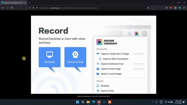Open the volume control in tray
Image resolution: width=187 pixels, height=105 pixels.
[x=169, y=102]
